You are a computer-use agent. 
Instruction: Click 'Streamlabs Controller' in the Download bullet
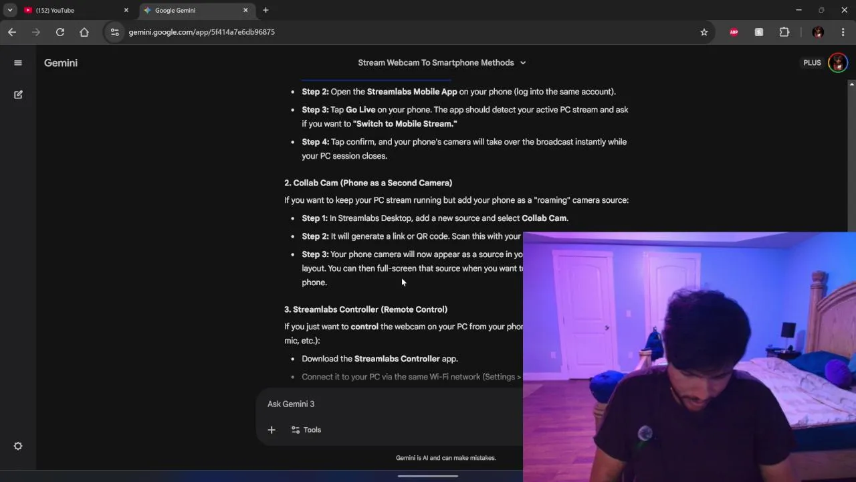point(397,359)
